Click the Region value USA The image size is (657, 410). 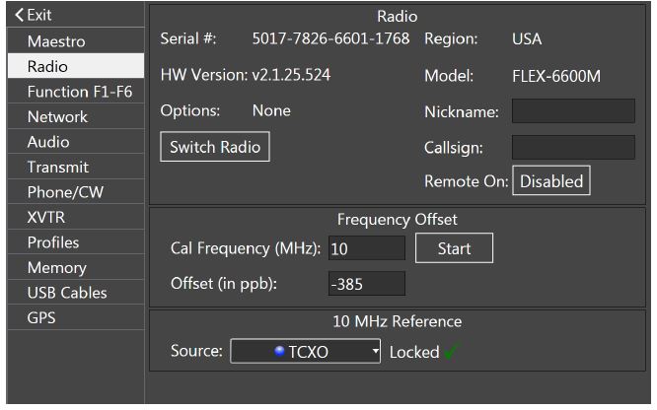(x=527, y=39)
